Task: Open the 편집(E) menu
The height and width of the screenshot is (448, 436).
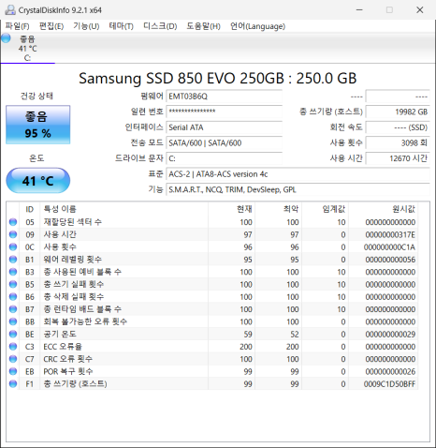Action: coord(51,26)
